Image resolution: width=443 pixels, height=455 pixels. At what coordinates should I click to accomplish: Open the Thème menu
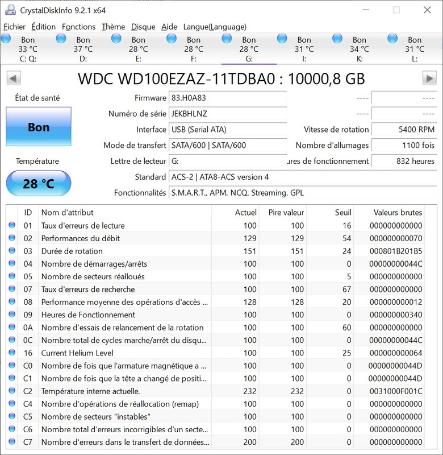click(113, 27)
